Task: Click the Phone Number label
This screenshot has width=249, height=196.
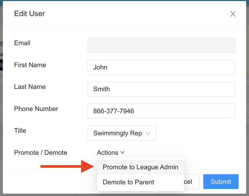Action: [x=36, y=109]
